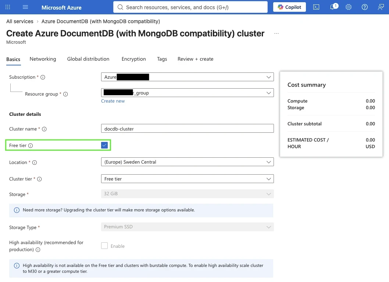Click the search magnifier icon
Viewport: 389px width, 282px height.
click(x=120, y=7)
